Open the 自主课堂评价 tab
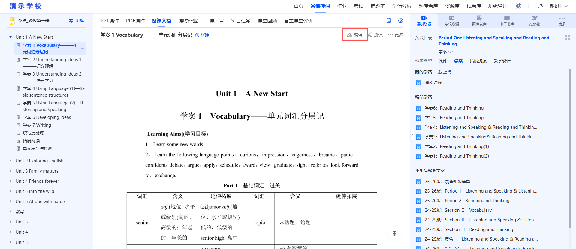The height and width of the screenshot is (249, 576). coord(298,21)
